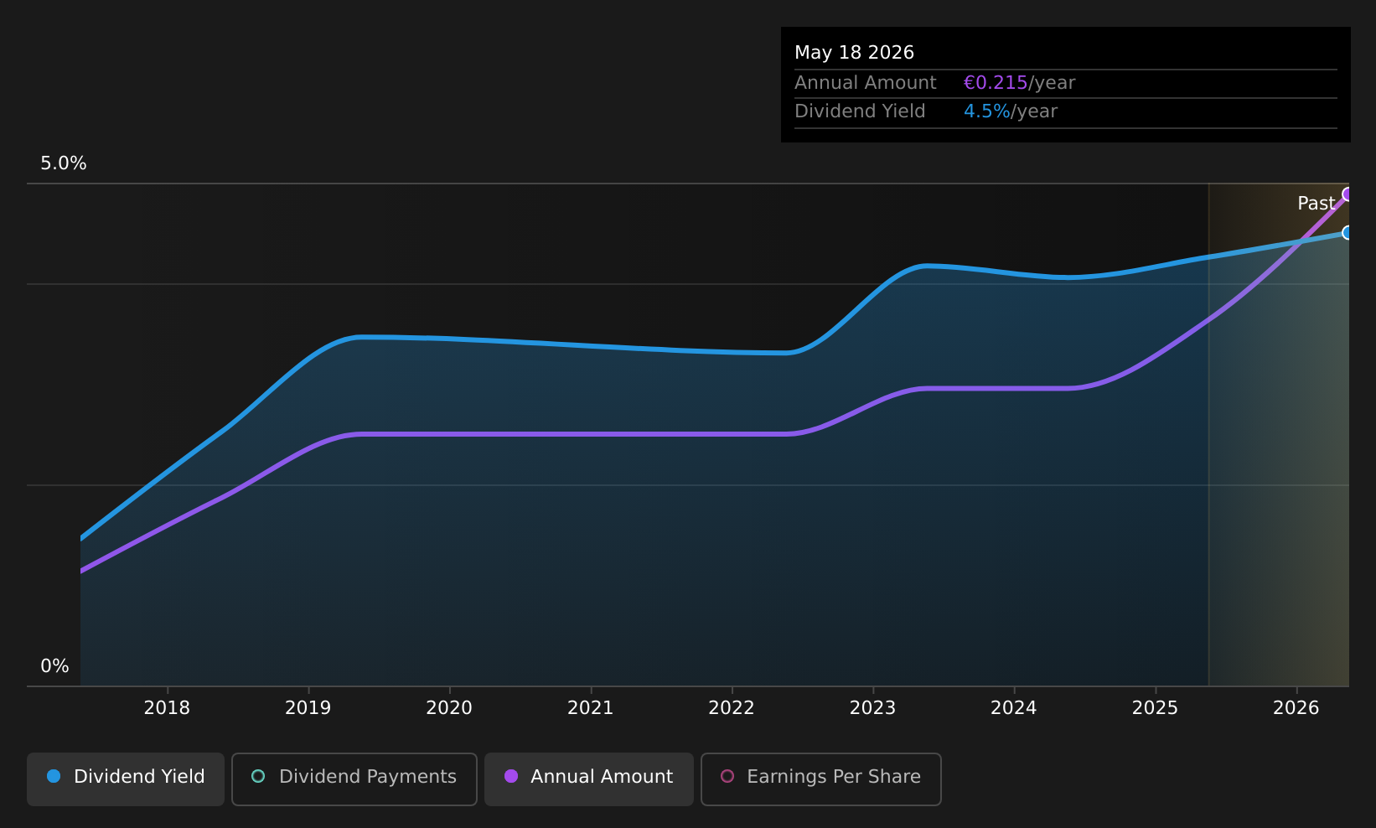This screenshot has height=828, width=1376.
Task: Click the tooltip's Annual Amount label
Action: point(865,83)
